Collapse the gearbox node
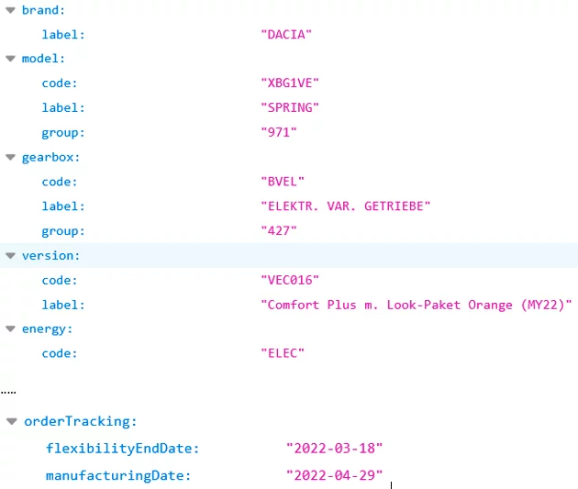 (x=11, y=158)
